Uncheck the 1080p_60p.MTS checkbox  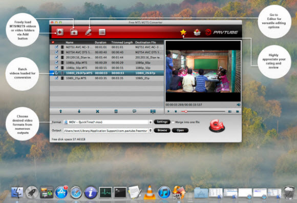click(x=56, y=63)
